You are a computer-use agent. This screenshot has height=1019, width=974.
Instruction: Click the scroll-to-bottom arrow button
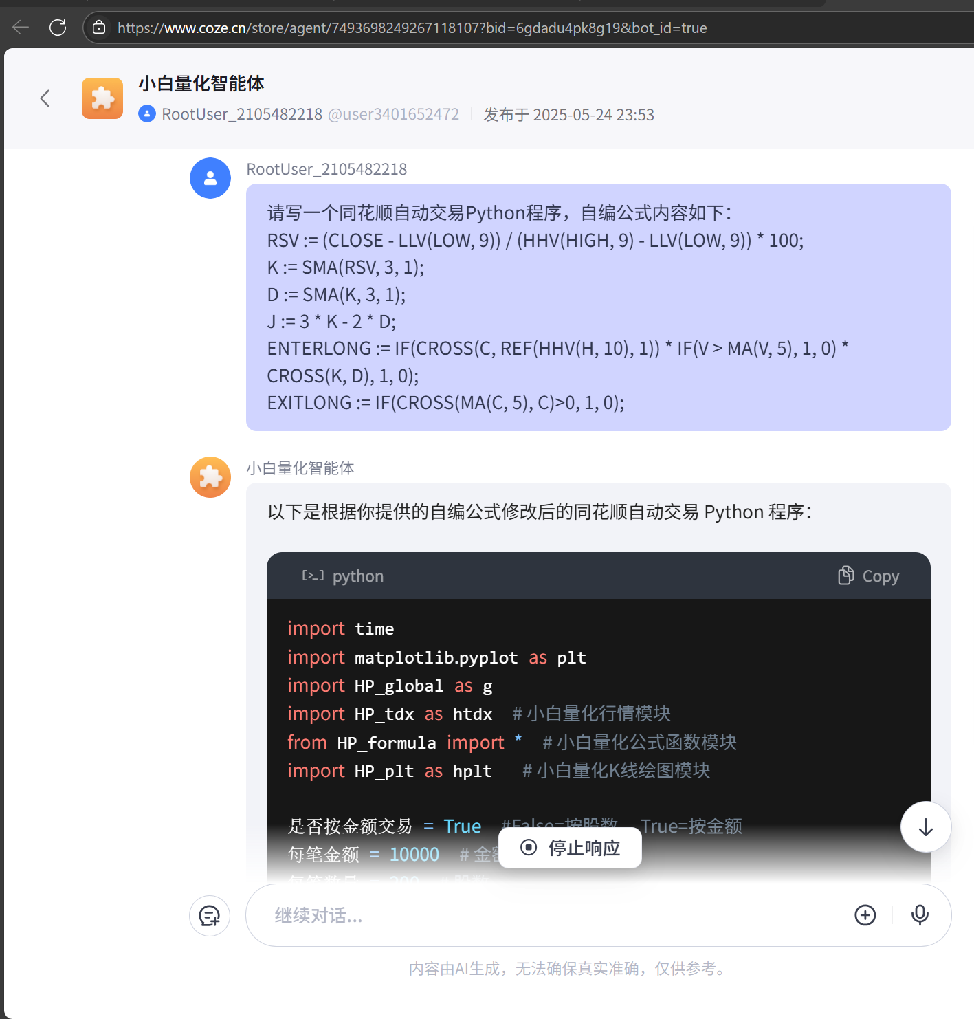point(926,827)
